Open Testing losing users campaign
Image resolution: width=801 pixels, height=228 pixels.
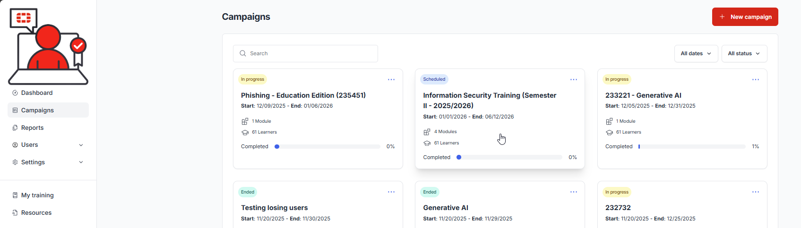(x=274, y=208)
